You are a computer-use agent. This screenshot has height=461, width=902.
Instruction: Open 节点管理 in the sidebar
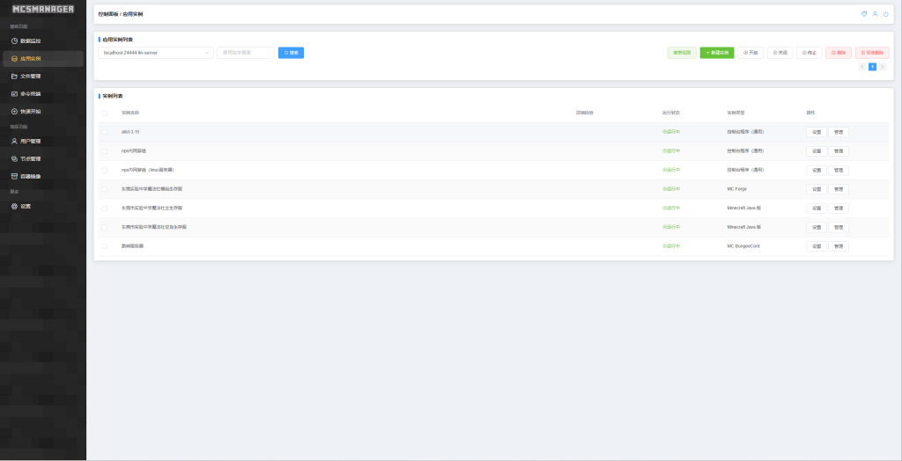31,158
